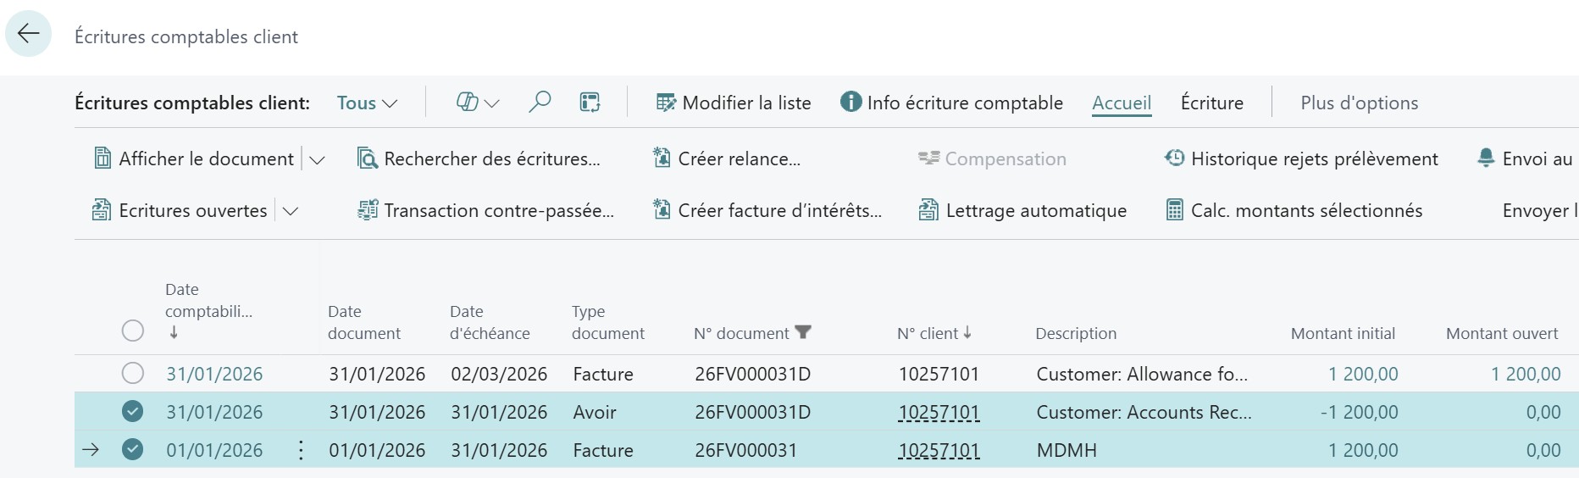Open the Date document column header
This screenshot has height=478, width=1579.
364,322
